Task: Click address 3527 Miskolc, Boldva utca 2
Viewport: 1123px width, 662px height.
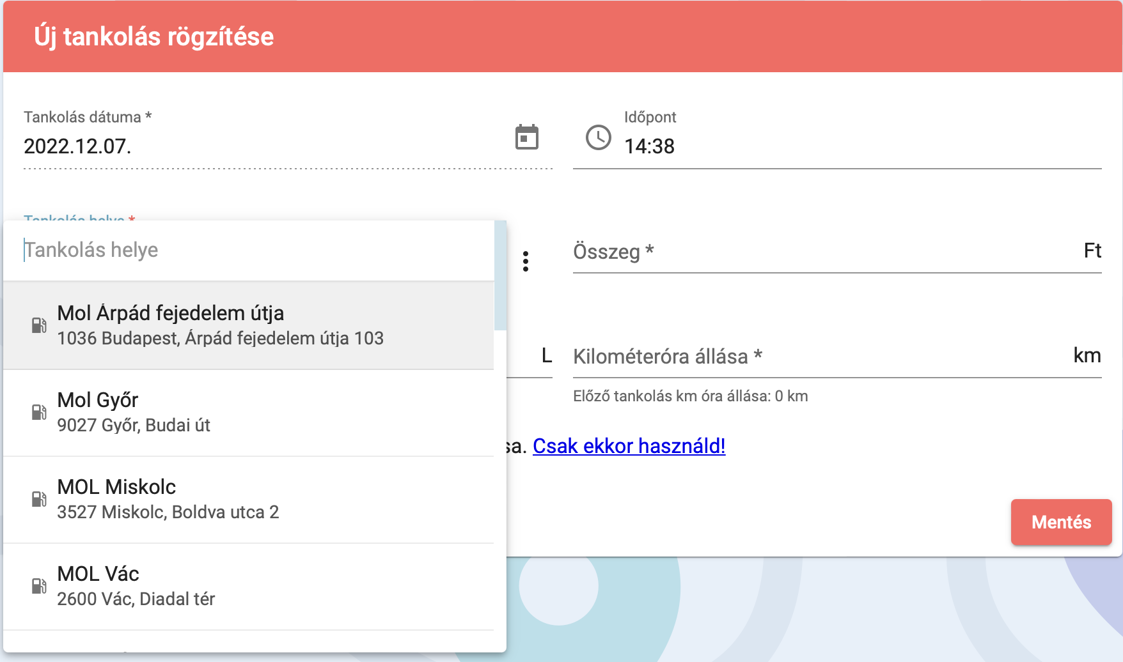Action: [168, 512]
